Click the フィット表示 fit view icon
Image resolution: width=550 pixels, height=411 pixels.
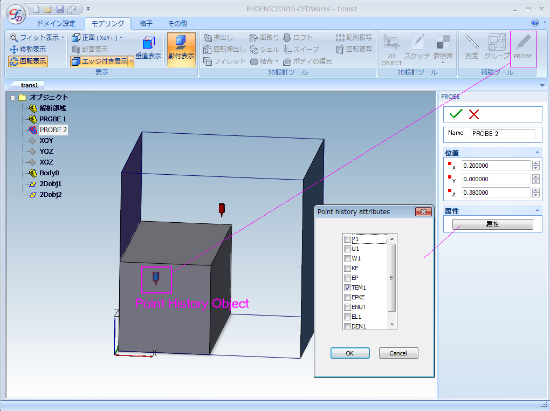14,38
